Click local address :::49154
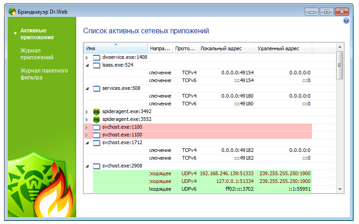The height and width of the screenshot is (224, 359). [x=244, y=80]
